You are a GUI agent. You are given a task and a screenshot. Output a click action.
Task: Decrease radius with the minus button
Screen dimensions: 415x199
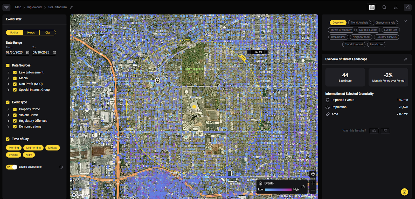[x=249, y=52]
